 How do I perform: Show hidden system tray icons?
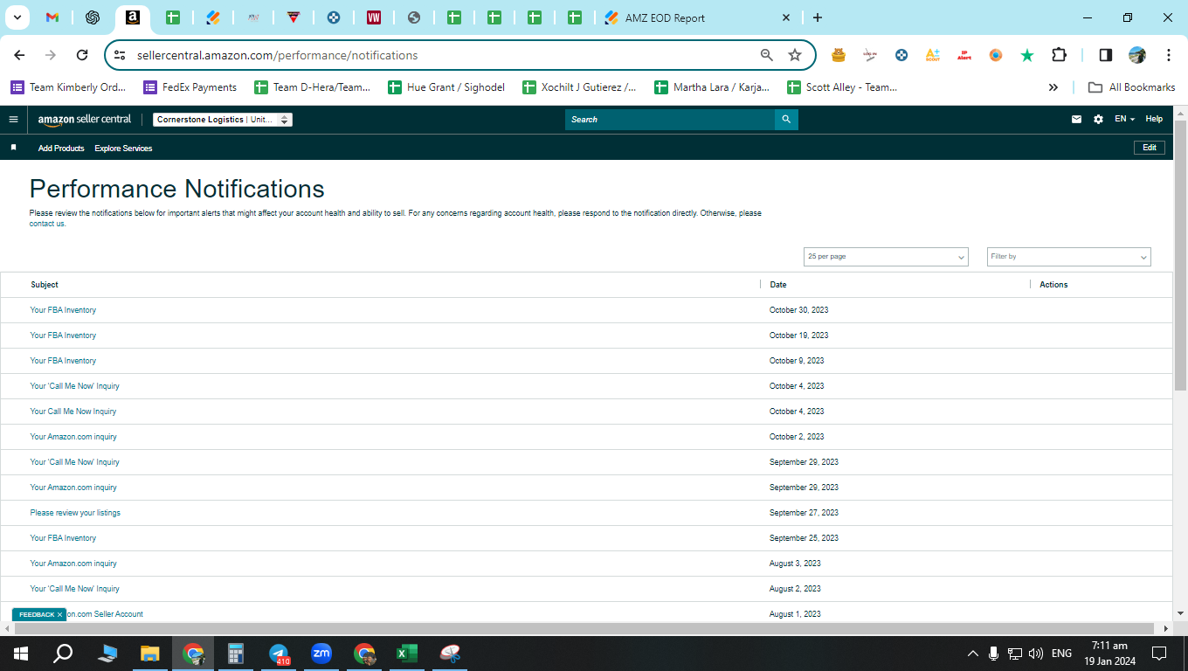click(972, 654)
